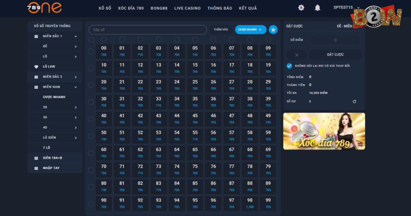Screen dimensions: 411x216
Task: Select number 33 in the grid
Action: tap(159, 102)
